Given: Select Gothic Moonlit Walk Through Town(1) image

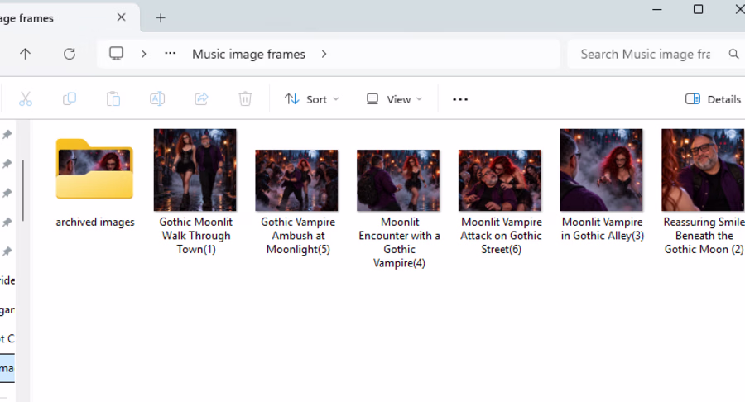Looking at the screenshot, I should pyautogui.click(x=195, y=192).
